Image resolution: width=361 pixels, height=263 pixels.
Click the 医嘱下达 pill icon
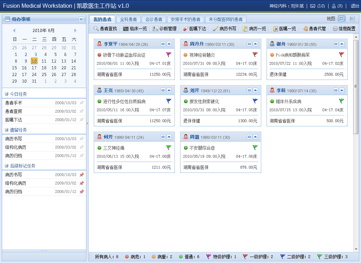click(x=185, y=29)
